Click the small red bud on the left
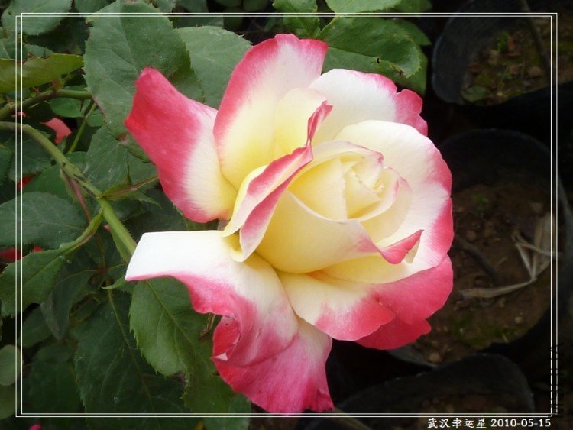 (58, 128)
